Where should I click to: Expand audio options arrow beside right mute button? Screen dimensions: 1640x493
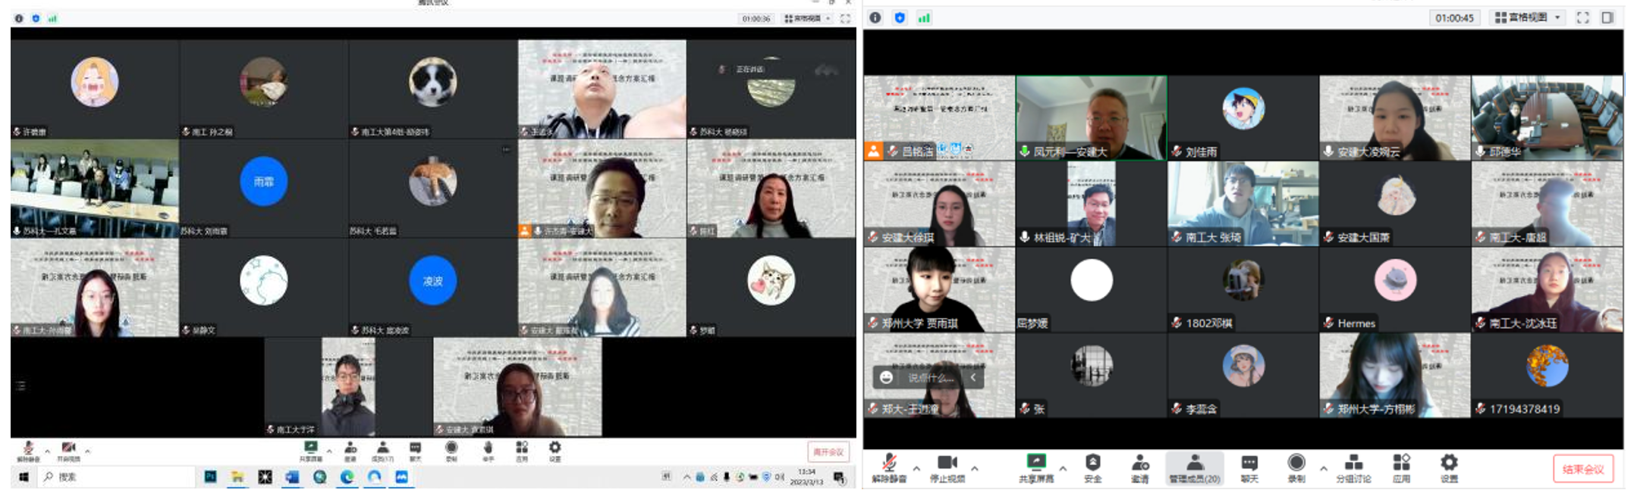pyautogui.click(x=916, y=469)
